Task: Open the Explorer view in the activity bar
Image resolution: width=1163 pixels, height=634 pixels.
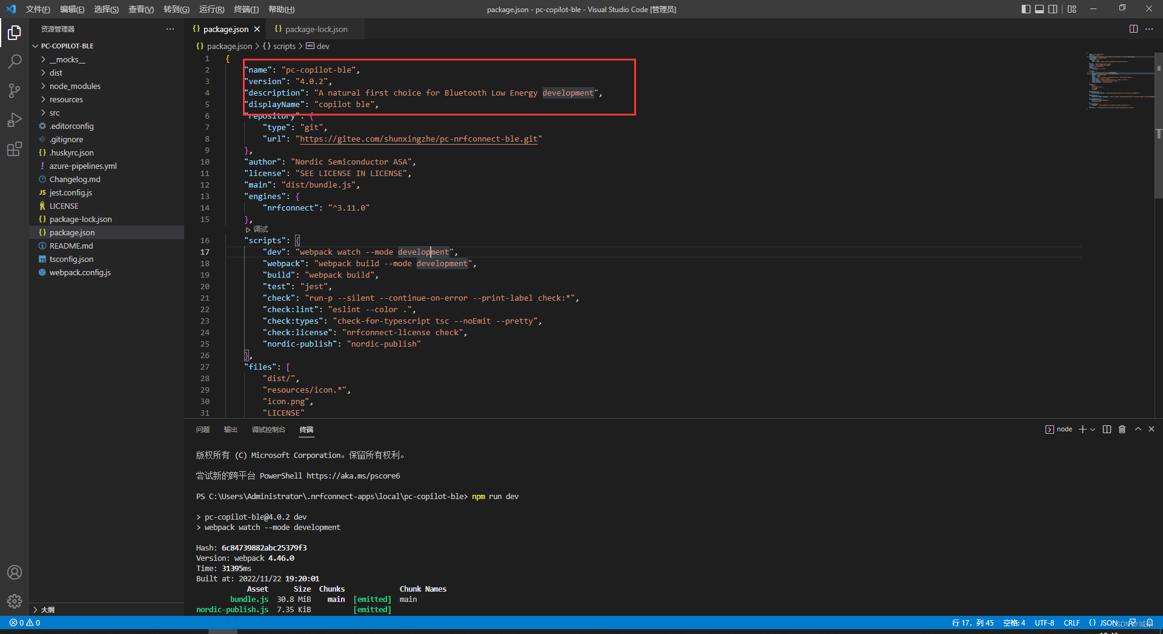Action: coord(15,33)
